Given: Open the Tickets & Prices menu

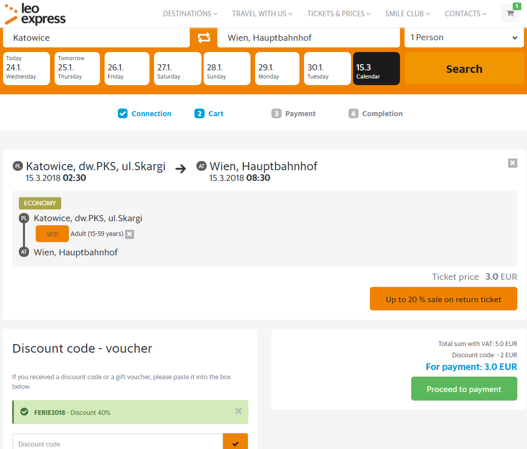Looking at the screenshot, I should [339, 14].
